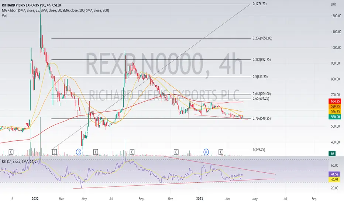
Task: Click the 500.00 price axis label
Action: click(x=335, y=126)
